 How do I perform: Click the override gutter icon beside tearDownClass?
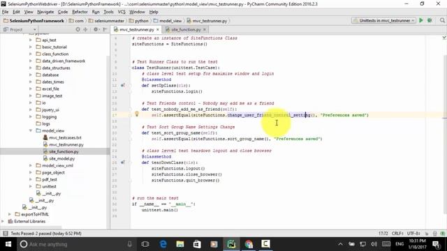coord(123,162)
